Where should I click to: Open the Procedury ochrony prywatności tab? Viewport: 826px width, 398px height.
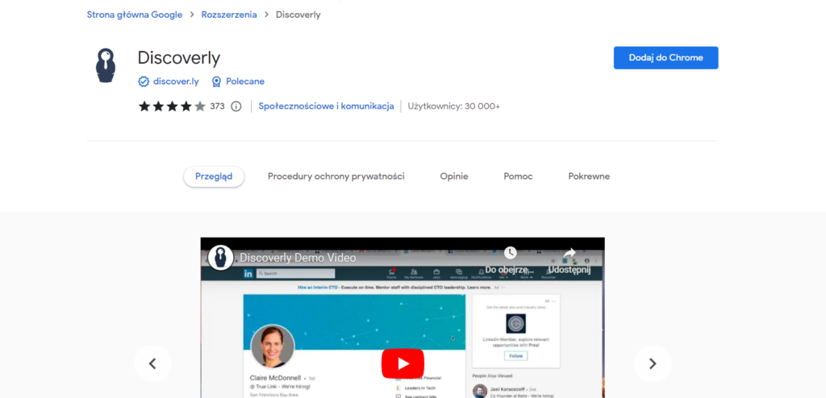coord(336,176)
